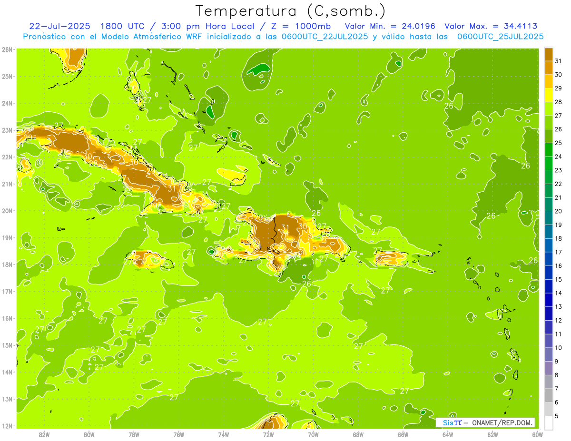Click the number 24 on the color legend
Viewport: 571px width, 441px height.
(559, 157)
